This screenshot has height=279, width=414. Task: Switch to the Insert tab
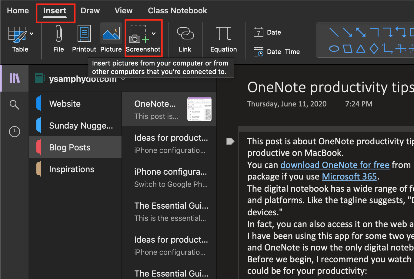55,11
